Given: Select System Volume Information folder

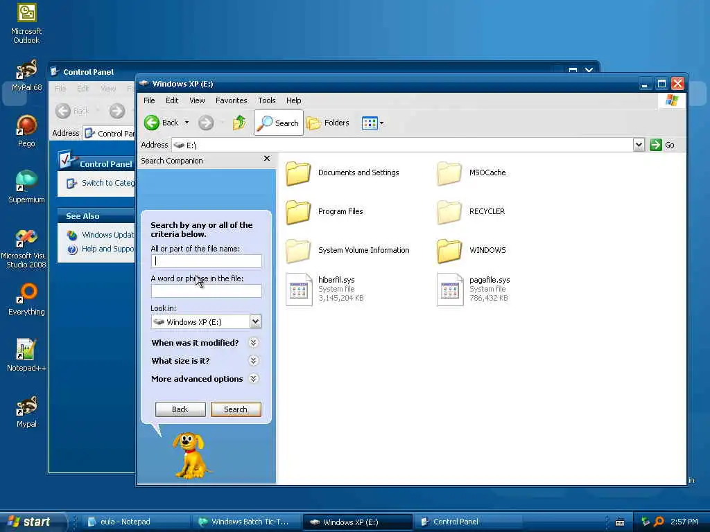Looking at the screenshot, I should click(x=348, y=251).
